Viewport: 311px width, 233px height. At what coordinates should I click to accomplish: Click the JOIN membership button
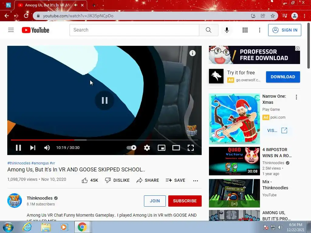click(155, 201)
